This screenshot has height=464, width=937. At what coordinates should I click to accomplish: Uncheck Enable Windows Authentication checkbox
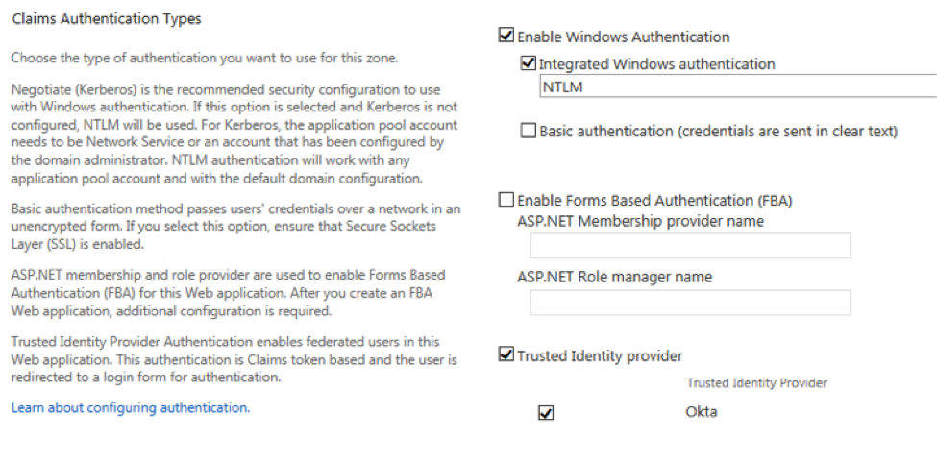(506, 37)
